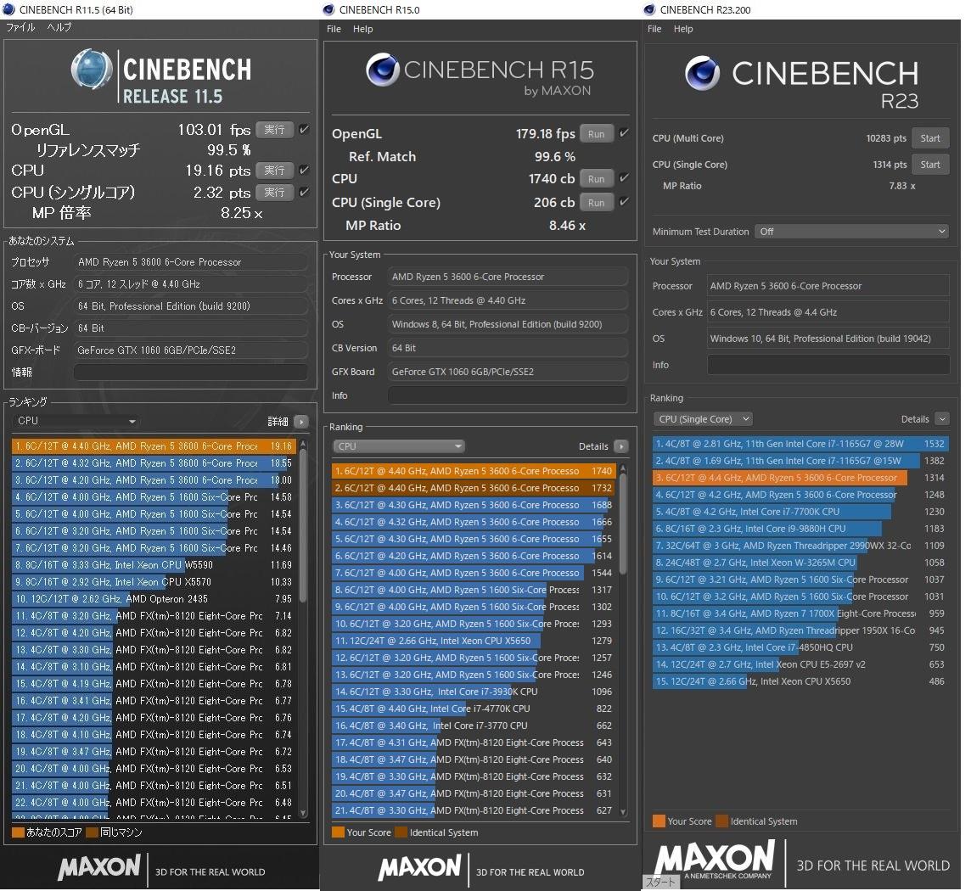The width and height of the screenshot is (971, 891).
Task: Click the Cinebench R15.0 title bar app icon
Action: click(x=328, y=9)
